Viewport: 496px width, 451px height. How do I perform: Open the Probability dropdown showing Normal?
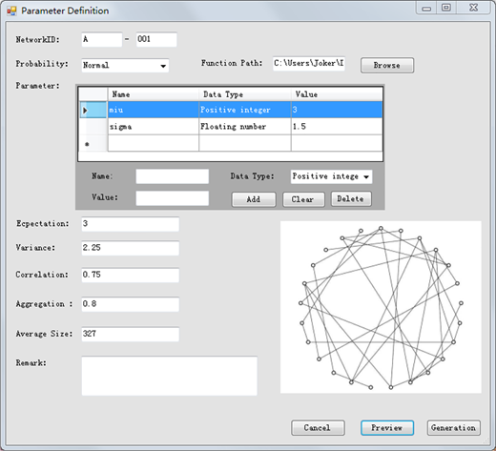click(125, 66)
